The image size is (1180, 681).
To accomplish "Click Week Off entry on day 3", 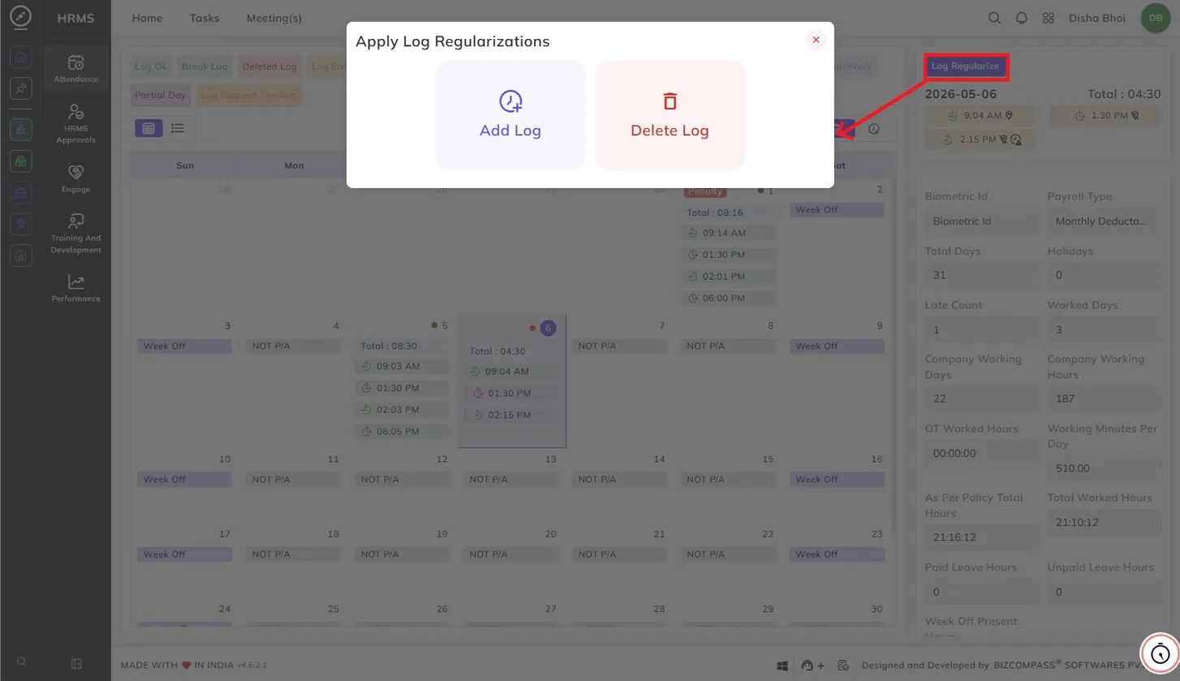I will tap(184, 346).
